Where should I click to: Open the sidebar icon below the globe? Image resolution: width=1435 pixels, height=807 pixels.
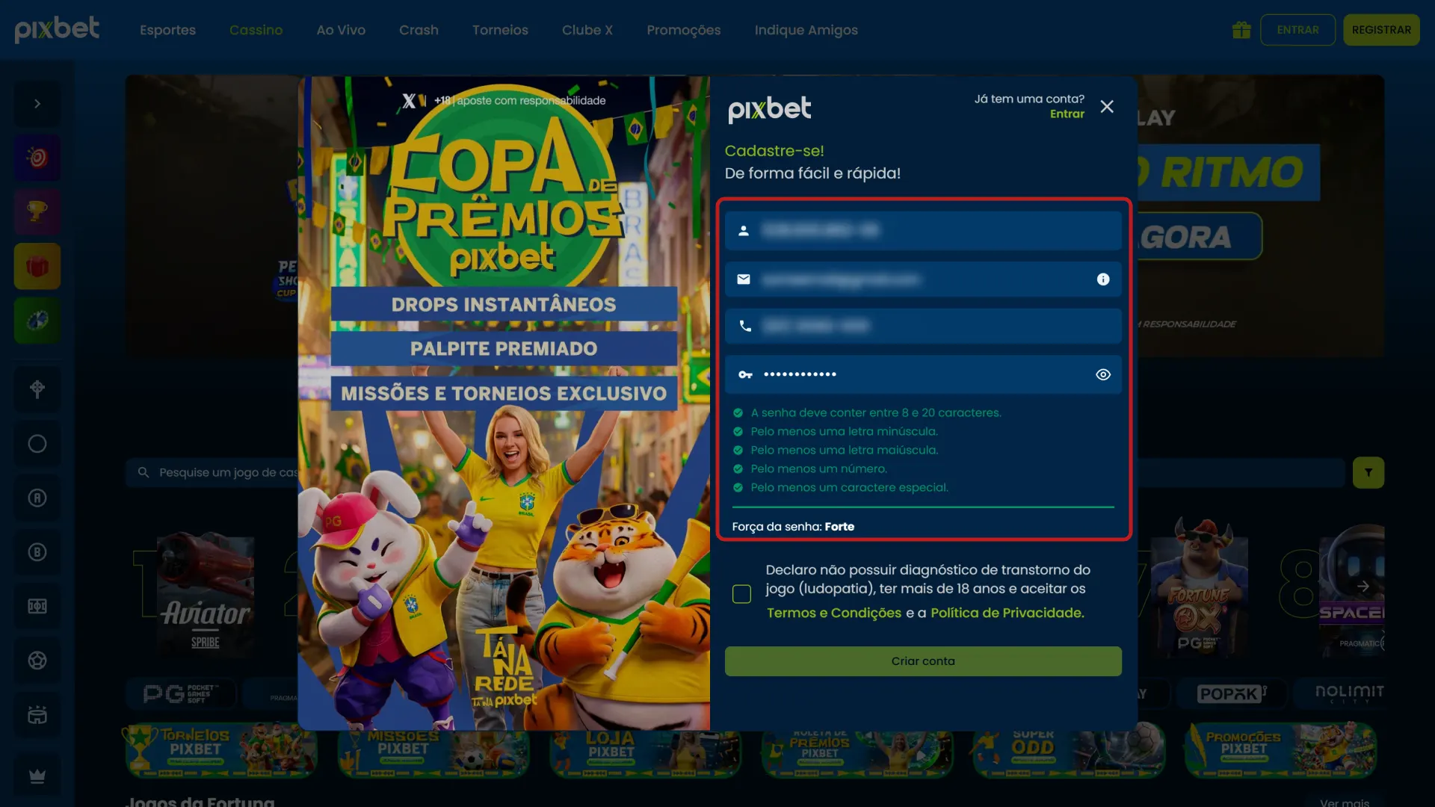pyautogui.click(x=37, y=389)
